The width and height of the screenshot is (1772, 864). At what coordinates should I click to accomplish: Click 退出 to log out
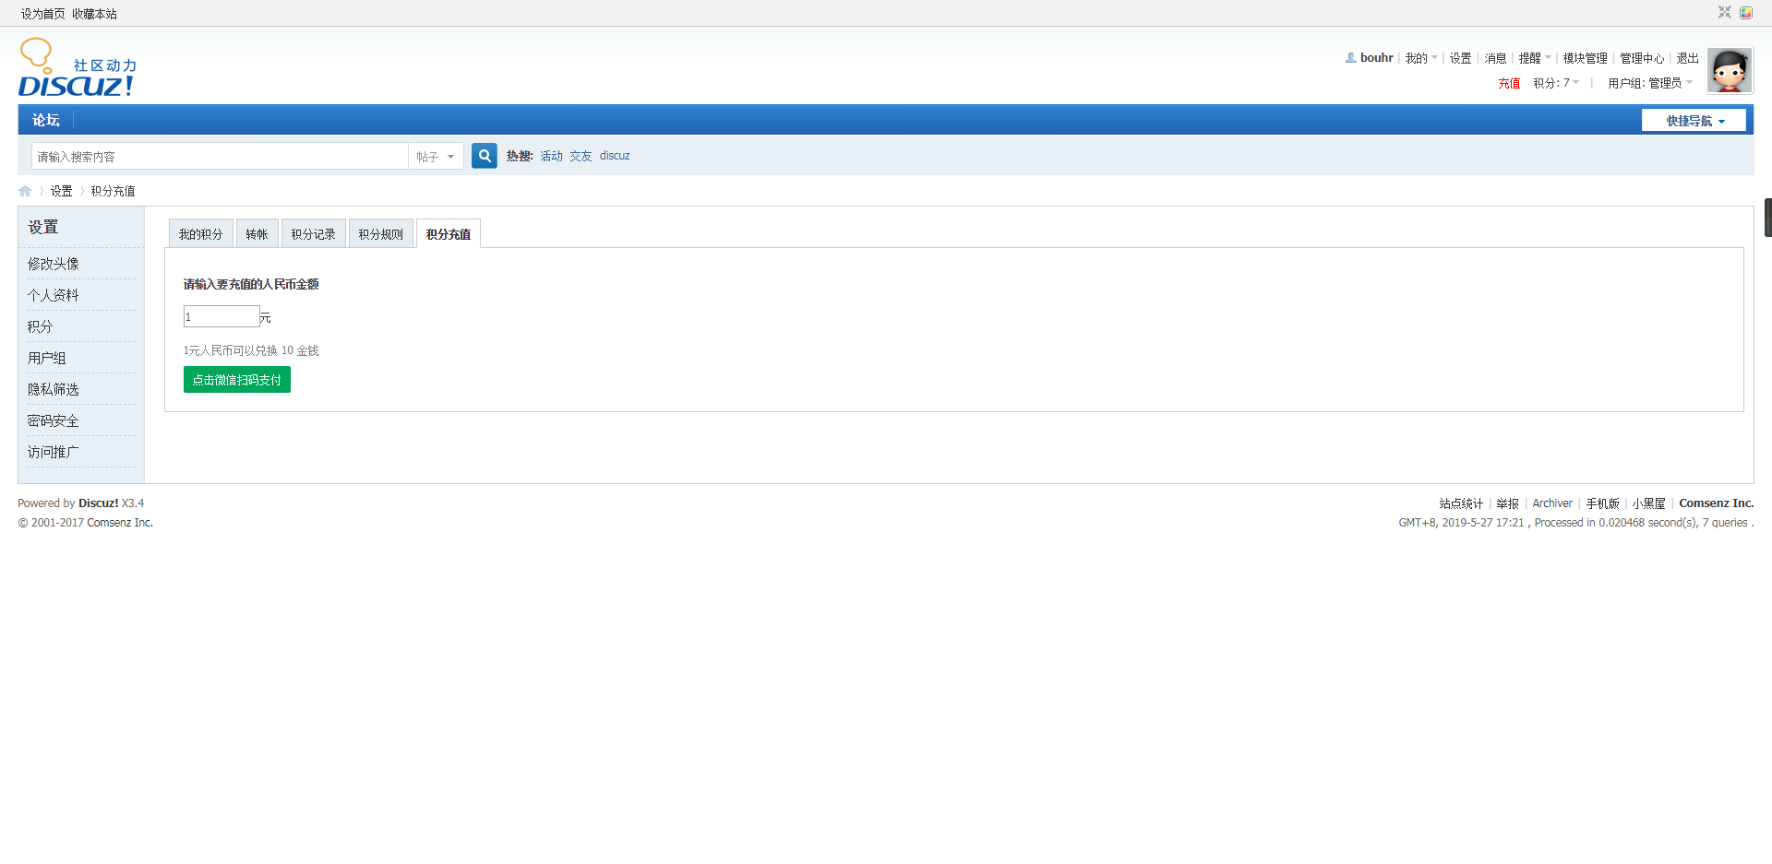point(1687,58)
